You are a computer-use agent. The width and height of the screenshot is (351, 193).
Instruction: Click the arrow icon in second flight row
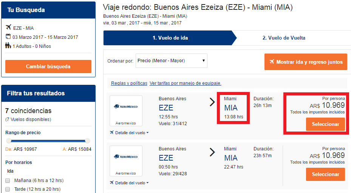[212, 152]
